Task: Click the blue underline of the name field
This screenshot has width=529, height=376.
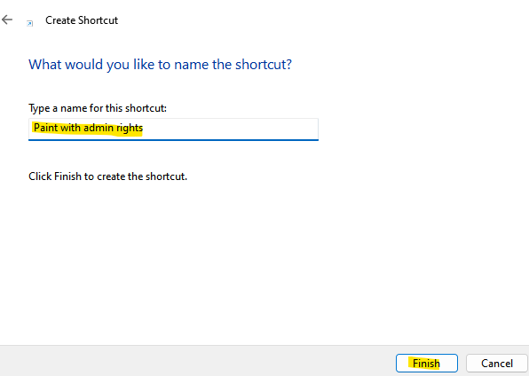Action: pyautogui.click(x=173, y=139)
